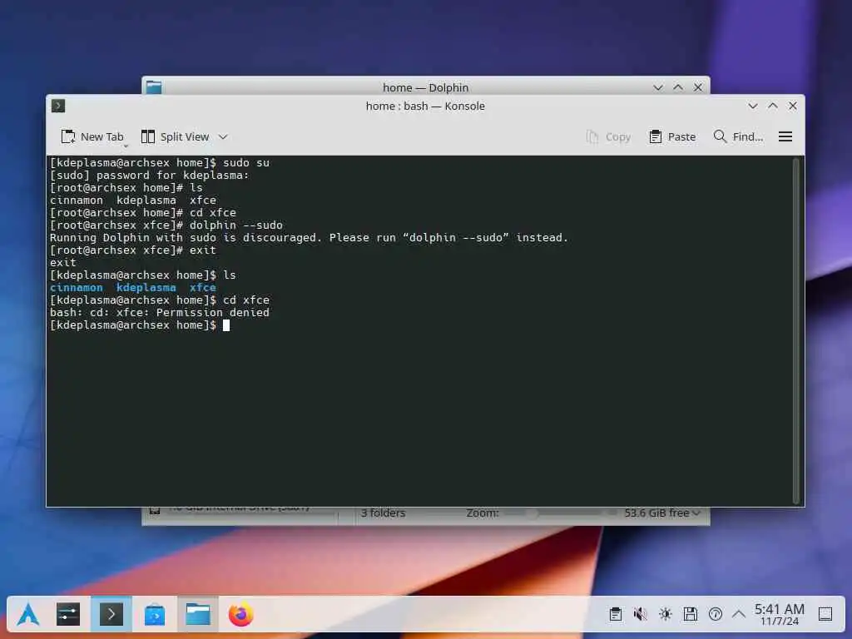Click Paste in Konsole toolbar
Image resolution: width=852 pixels, height=639 pixels.
click(672, 137)
